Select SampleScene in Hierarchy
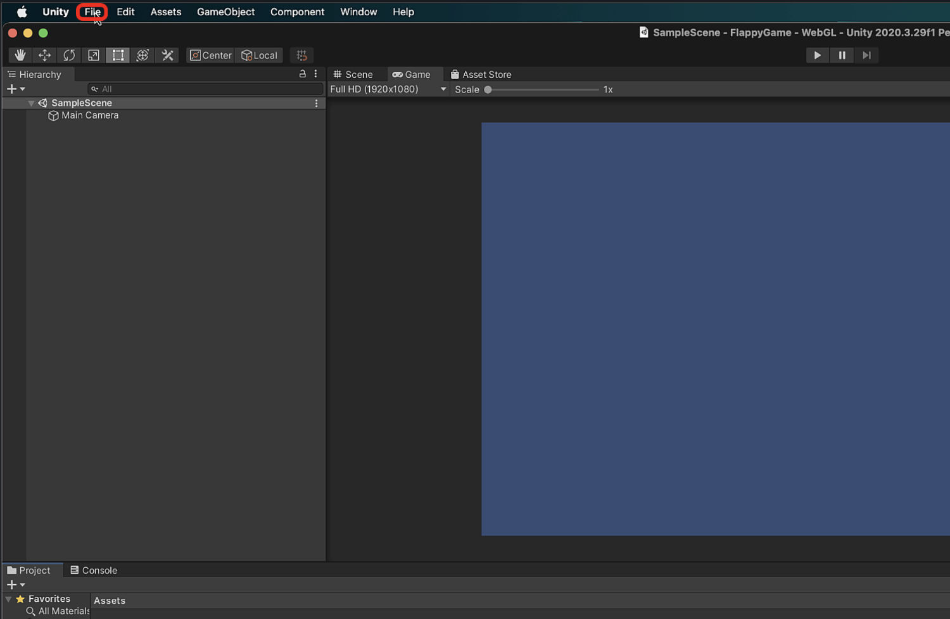This screenshot has height=619, width=950. [81, 103]
